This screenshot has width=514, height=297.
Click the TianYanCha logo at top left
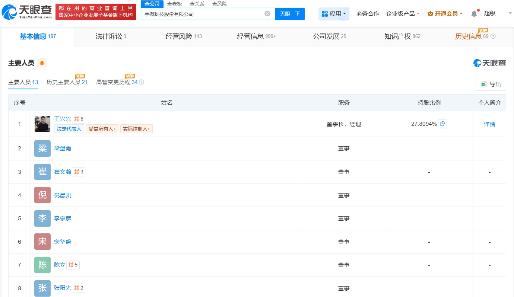click(x=27, y=12)
